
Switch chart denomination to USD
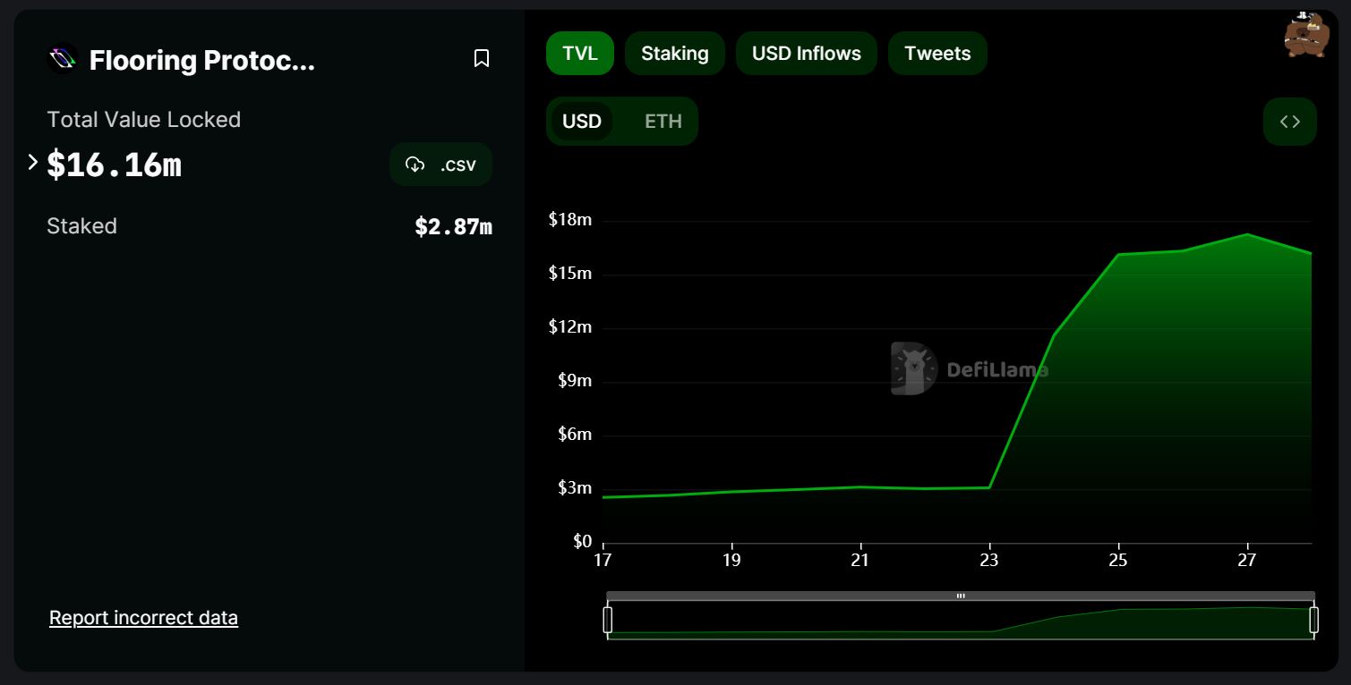[x=581, y=122]
